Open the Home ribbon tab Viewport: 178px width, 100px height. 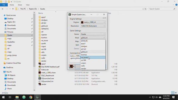[12, 5]
